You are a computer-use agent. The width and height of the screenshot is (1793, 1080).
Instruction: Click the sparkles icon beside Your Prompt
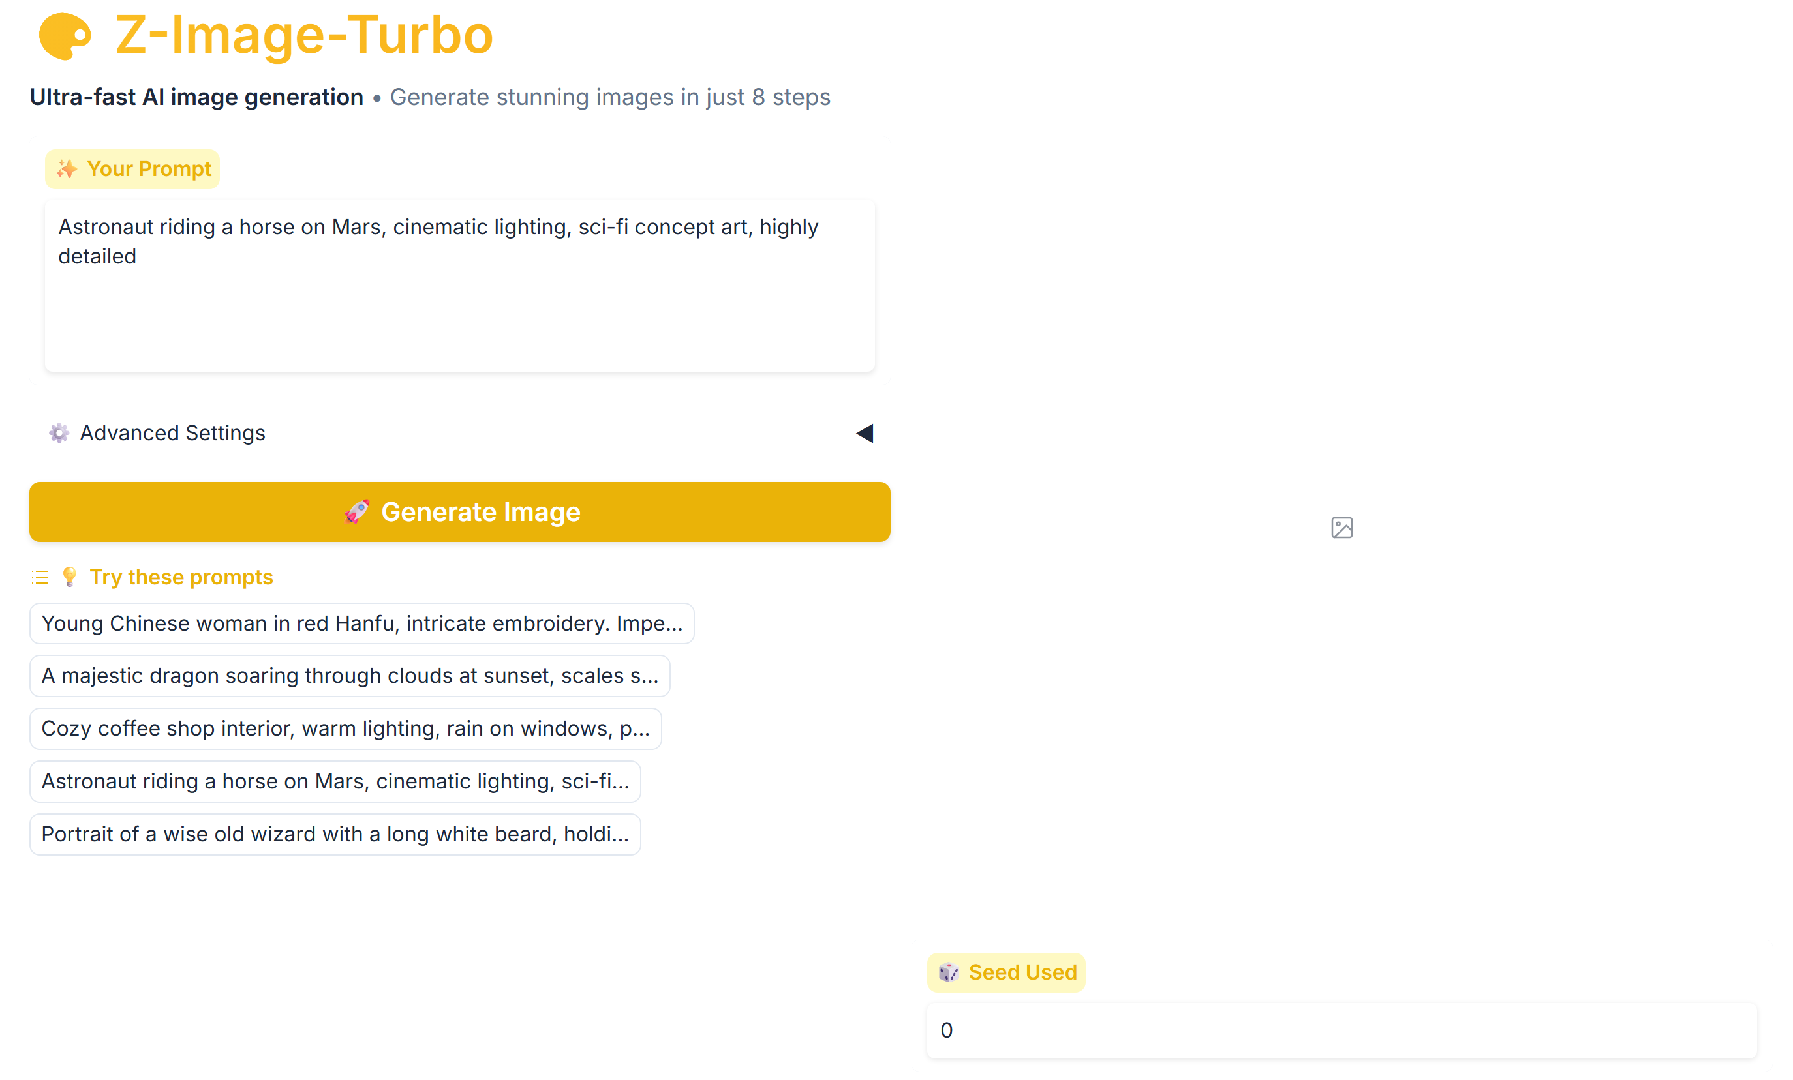[x=67, y=170]
